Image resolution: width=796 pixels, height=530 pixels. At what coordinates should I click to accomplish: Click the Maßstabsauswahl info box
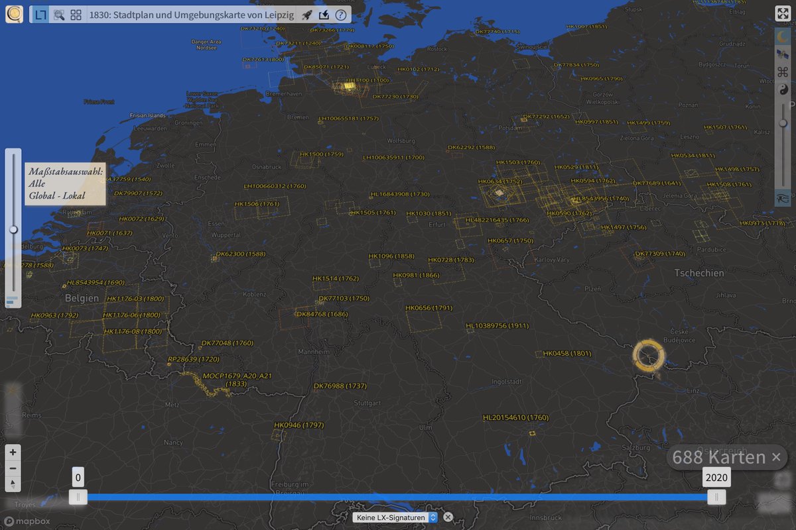point(64,184)
